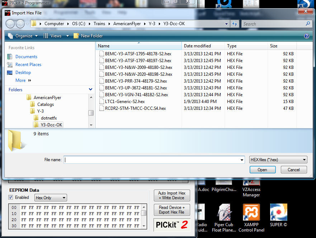This screenshot has height=238, width=316.
Task: Open Piper Cub Float Plane desktop icon
Action: 224,217
